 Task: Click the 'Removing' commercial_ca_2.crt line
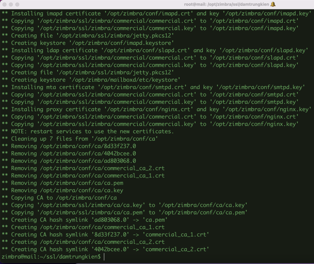(83, 168)
